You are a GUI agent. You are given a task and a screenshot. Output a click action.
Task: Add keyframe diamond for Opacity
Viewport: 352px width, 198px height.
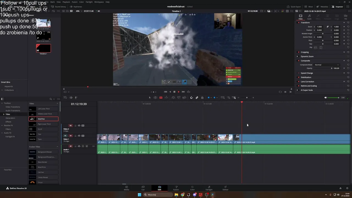pyautogui.click(x=344, y=68)
